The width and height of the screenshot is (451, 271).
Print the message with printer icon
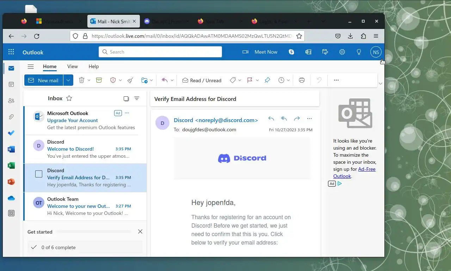(302, 80)
